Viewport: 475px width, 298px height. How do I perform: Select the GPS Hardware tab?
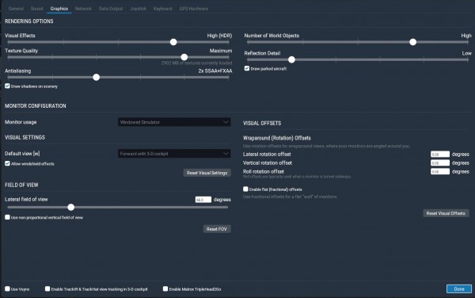coord(194,9)
